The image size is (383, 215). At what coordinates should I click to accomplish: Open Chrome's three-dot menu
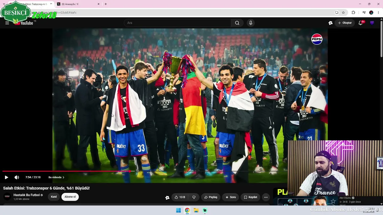click(x=379, y=13)
